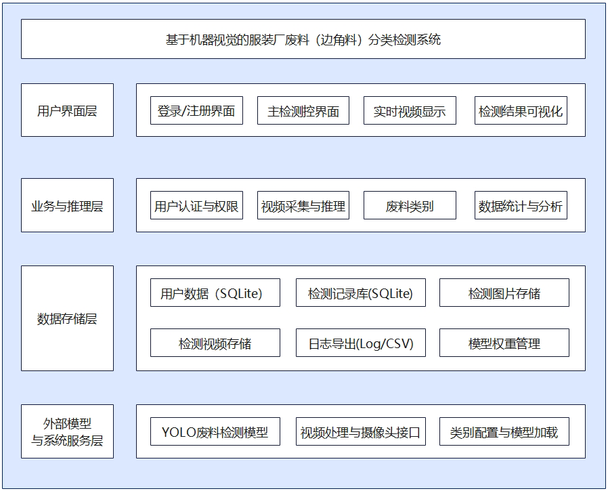Click the 数据统计与分析 block
This screenshot has width=608, height=491.
point(520,206)
